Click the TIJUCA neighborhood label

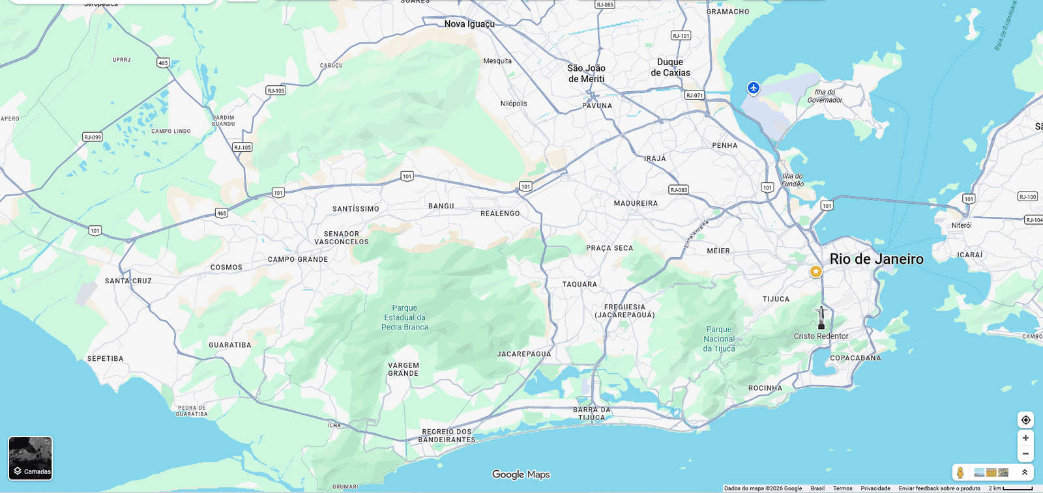(776, 300)
